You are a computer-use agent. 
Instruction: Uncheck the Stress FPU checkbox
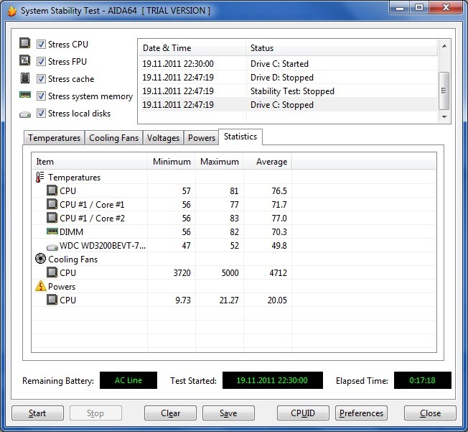41,62
